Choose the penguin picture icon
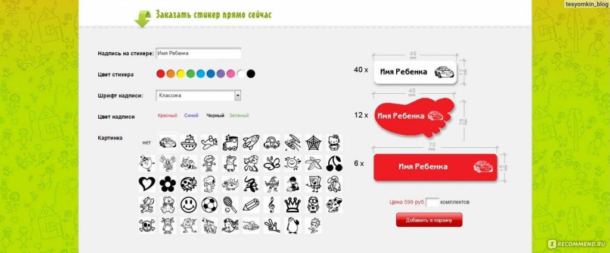This screenshot has height=253, width=610. [292, 226]
